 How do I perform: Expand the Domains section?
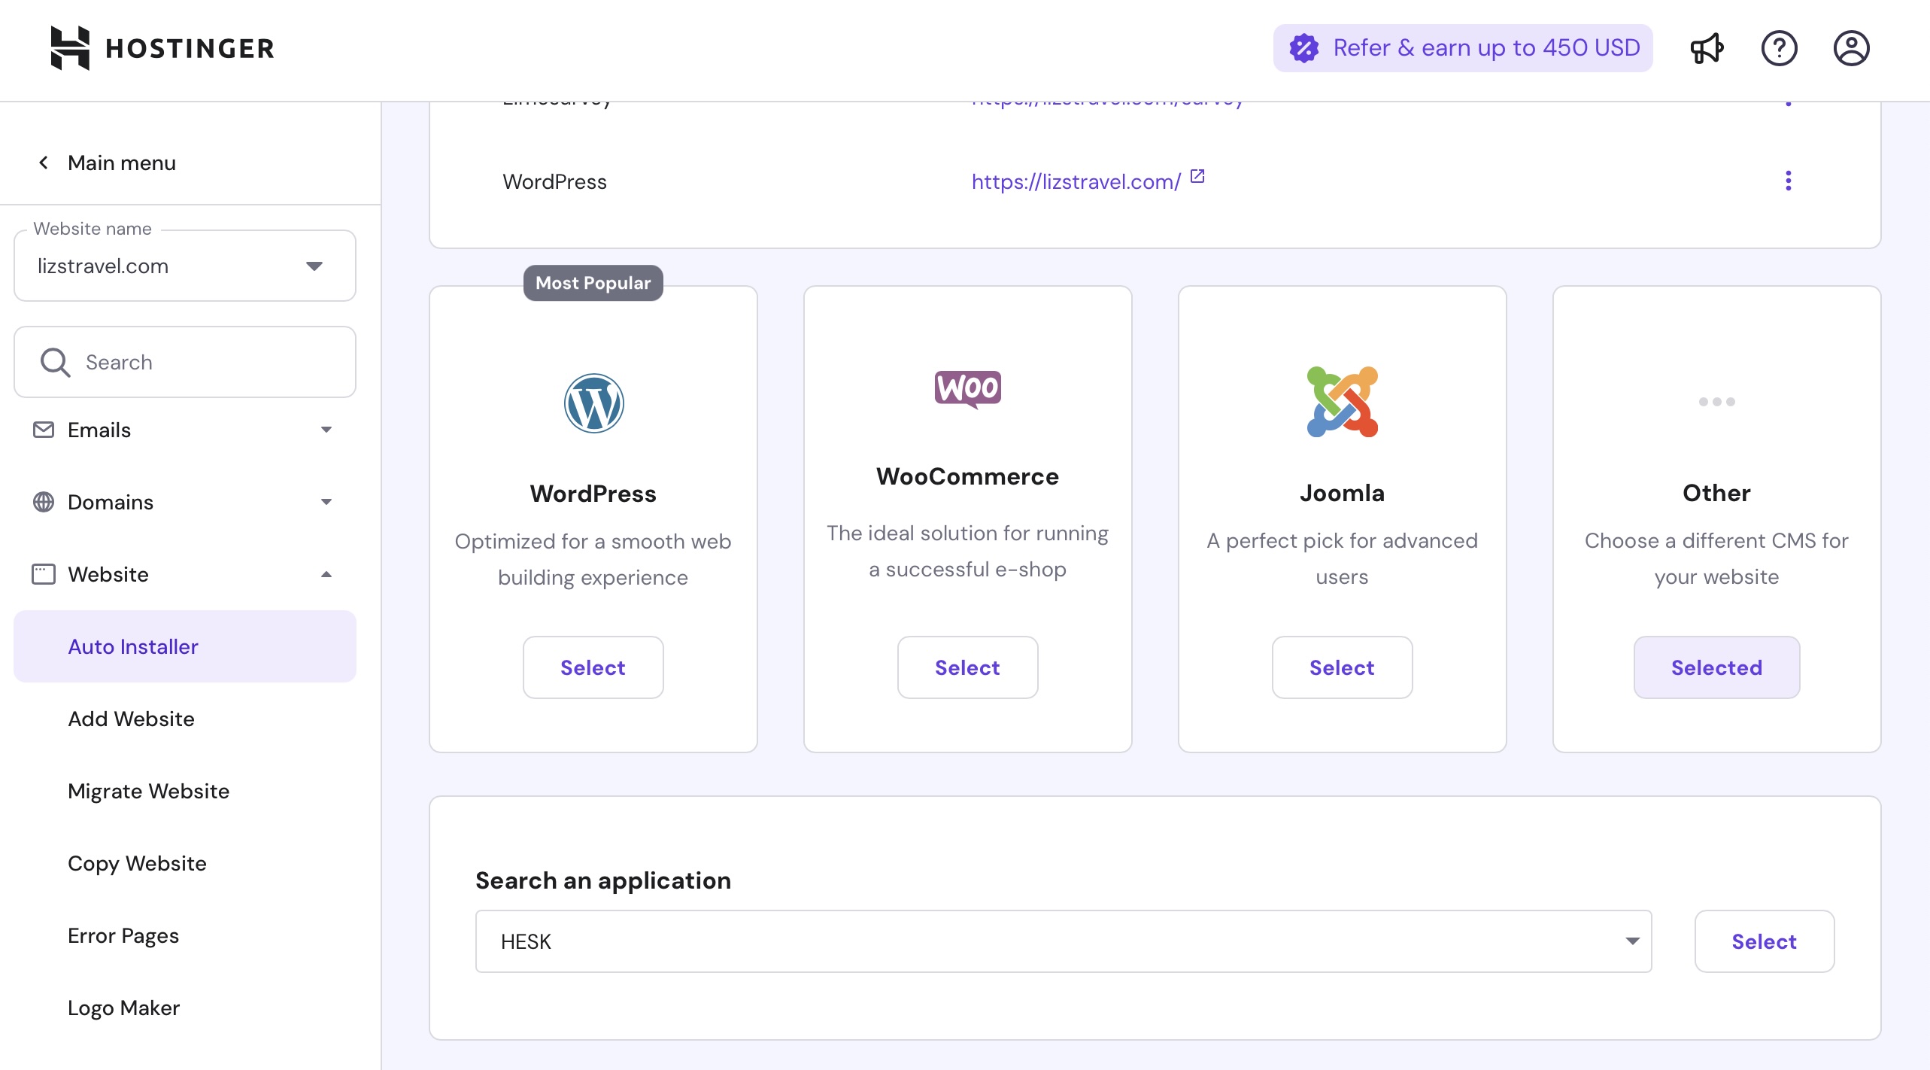coord(326,502)
